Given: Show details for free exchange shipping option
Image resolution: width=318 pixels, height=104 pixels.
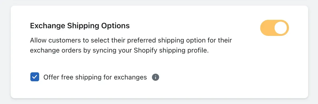Looking at the screenshot, I should [156, 77].
